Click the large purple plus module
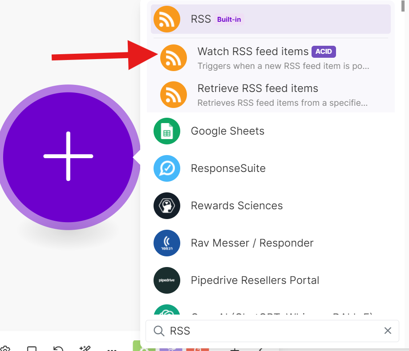This screenshot has height=351, width=409. (x=69, y=157)
